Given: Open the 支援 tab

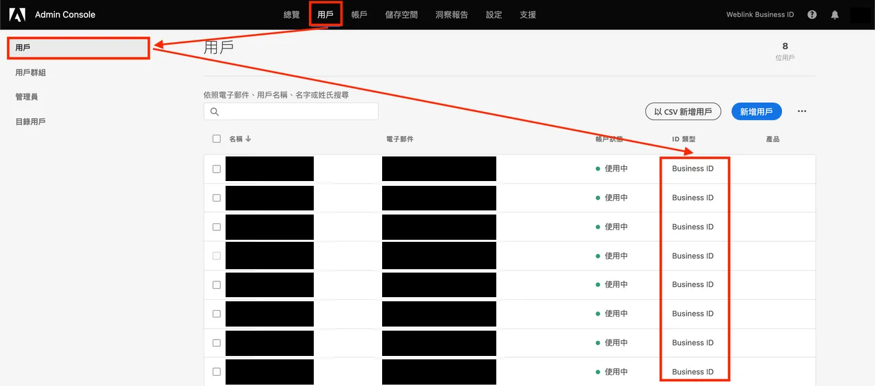Looking at the screenshot, I should (528, 14).
